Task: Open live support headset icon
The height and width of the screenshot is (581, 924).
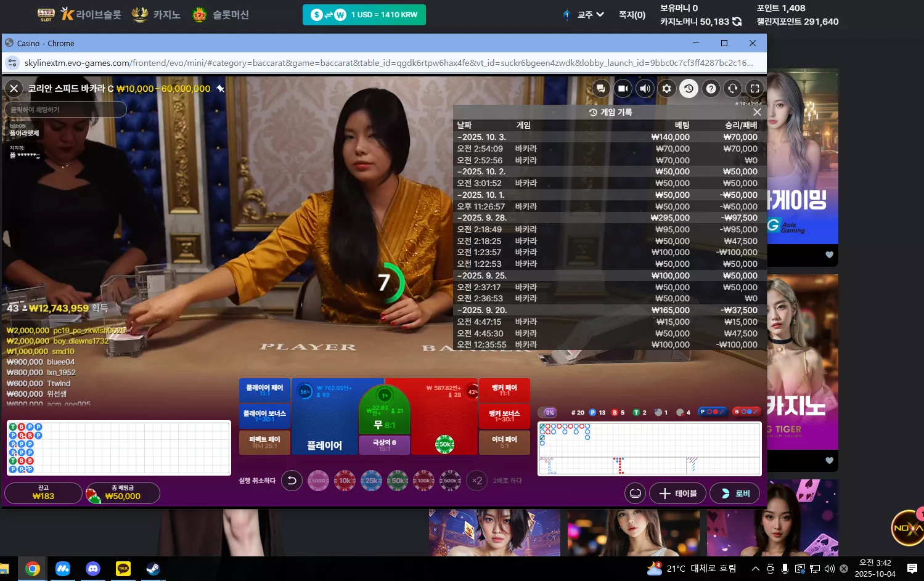Action: tap(732, 89)
